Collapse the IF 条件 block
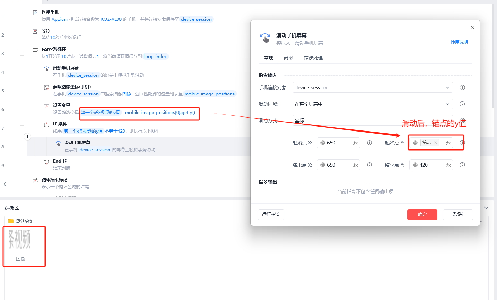This screenshot has width=502, height=300. [22, 128]
